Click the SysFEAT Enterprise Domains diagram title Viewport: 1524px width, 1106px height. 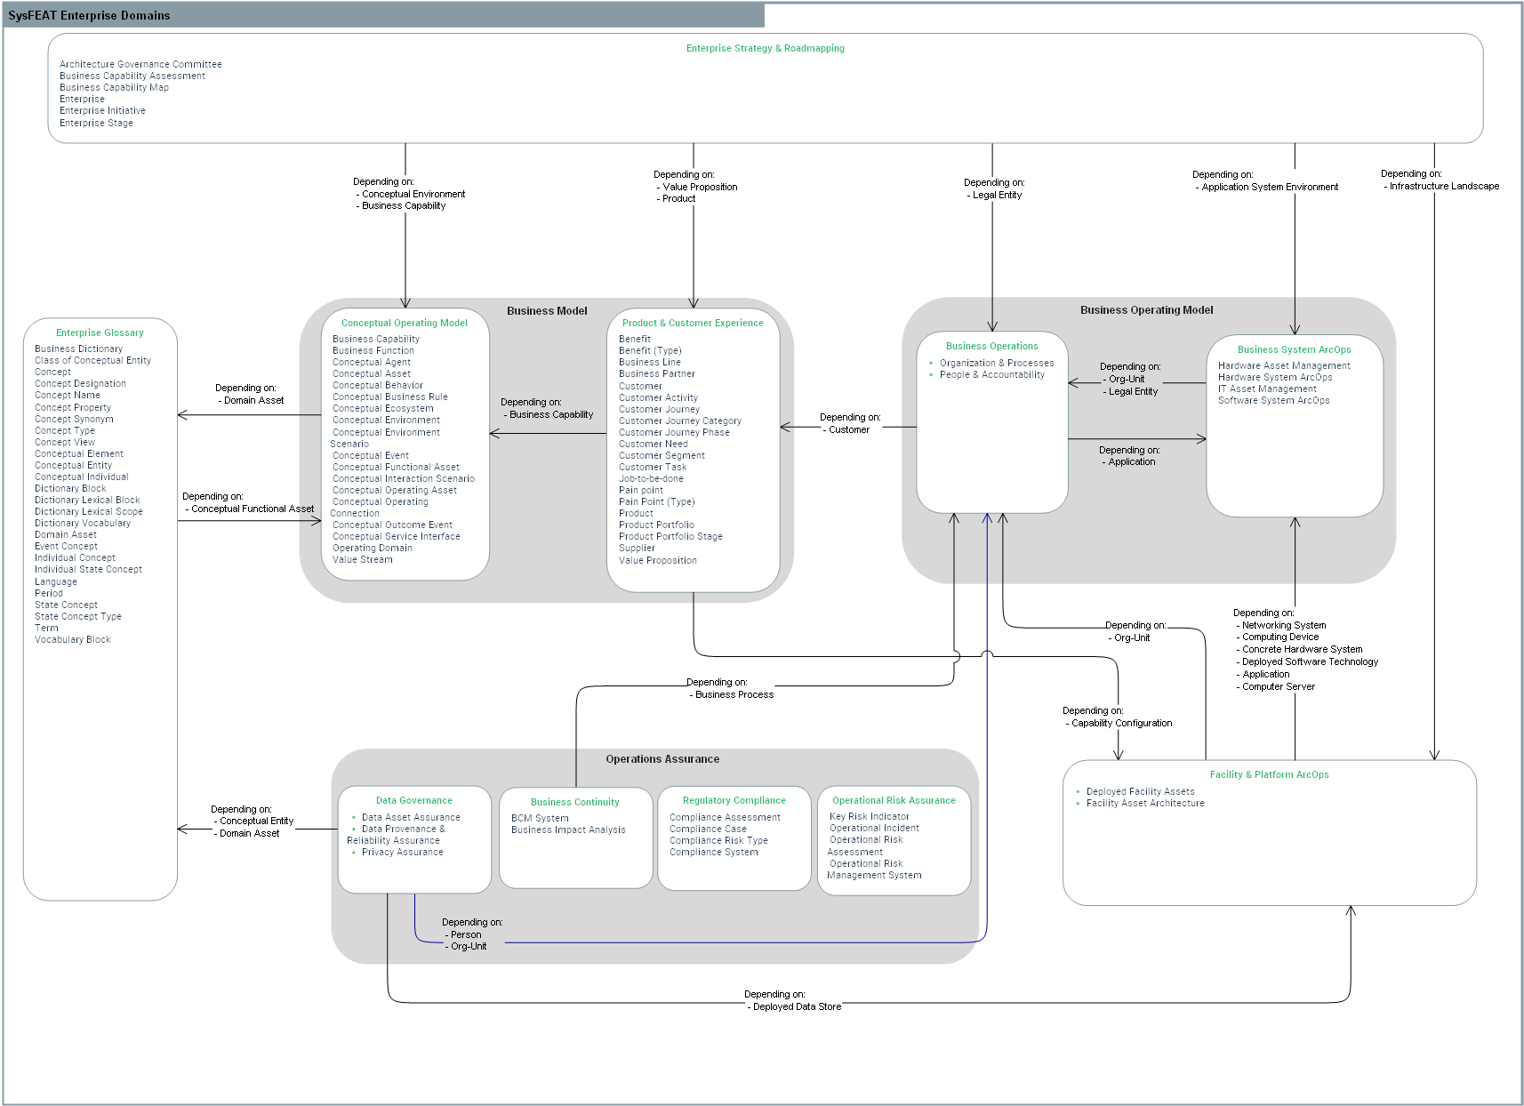(89, 15)
